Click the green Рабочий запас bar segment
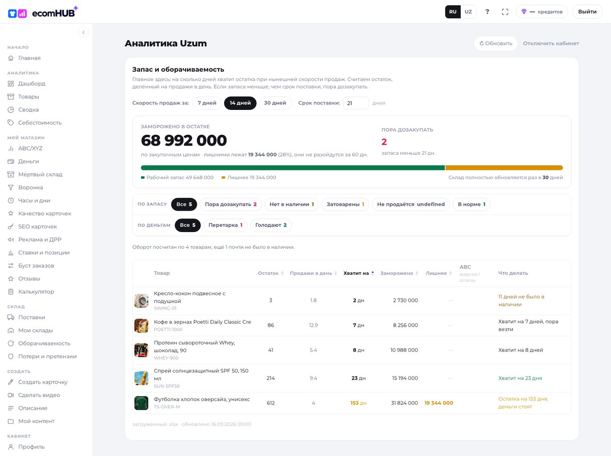611x456 pixels. [293, 167]
